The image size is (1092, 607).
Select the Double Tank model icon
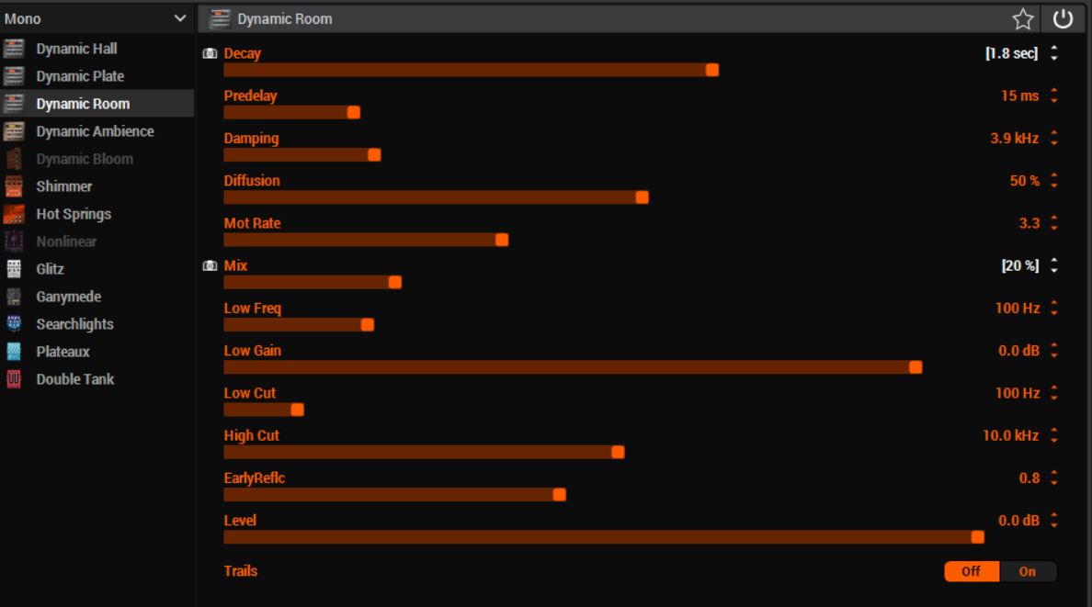tap(14, 378)
